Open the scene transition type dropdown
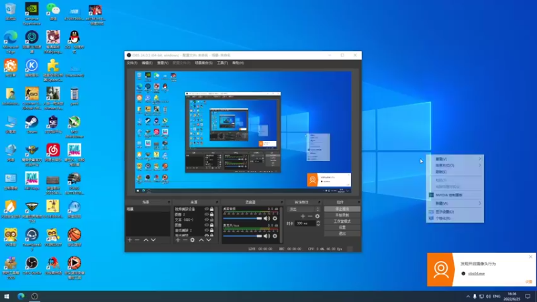This screenshot has width=537, height=302. pyautogui.click(x=303, y=209)
